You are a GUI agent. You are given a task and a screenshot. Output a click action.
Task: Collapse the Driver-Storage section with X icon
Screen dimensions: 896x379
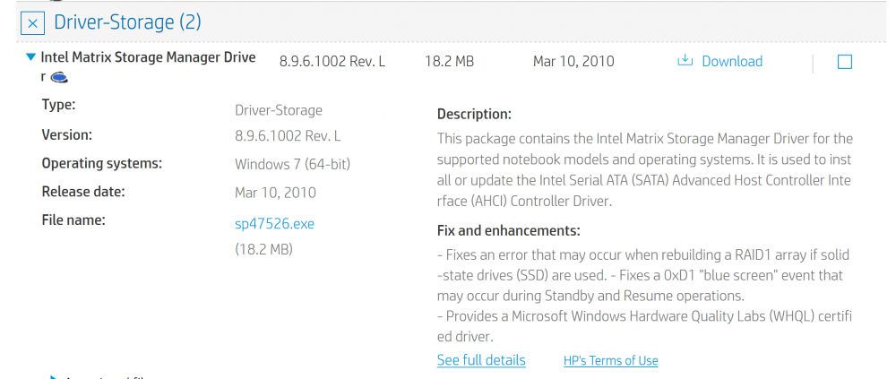[x=32, y=23]
